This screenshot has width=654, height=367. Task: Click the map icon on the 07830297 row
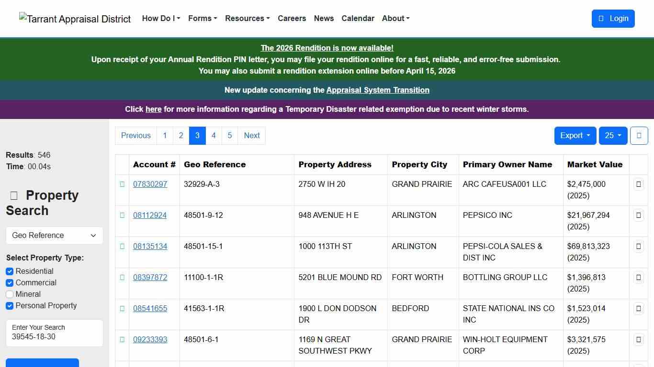tap(639, 184)
